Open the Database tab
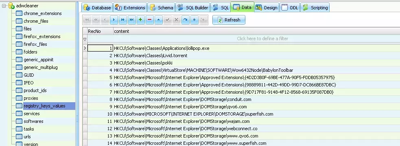This screenshot has height=146, width=400. click(97, 8)
